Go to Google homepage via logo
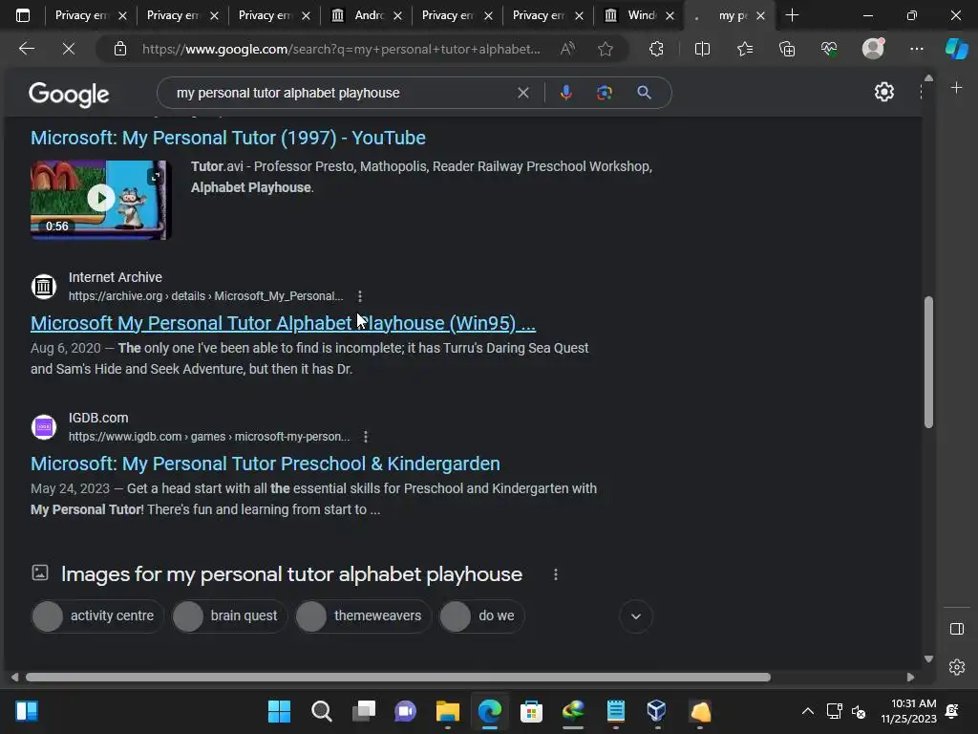978x734 pixels. coord(69,95)
